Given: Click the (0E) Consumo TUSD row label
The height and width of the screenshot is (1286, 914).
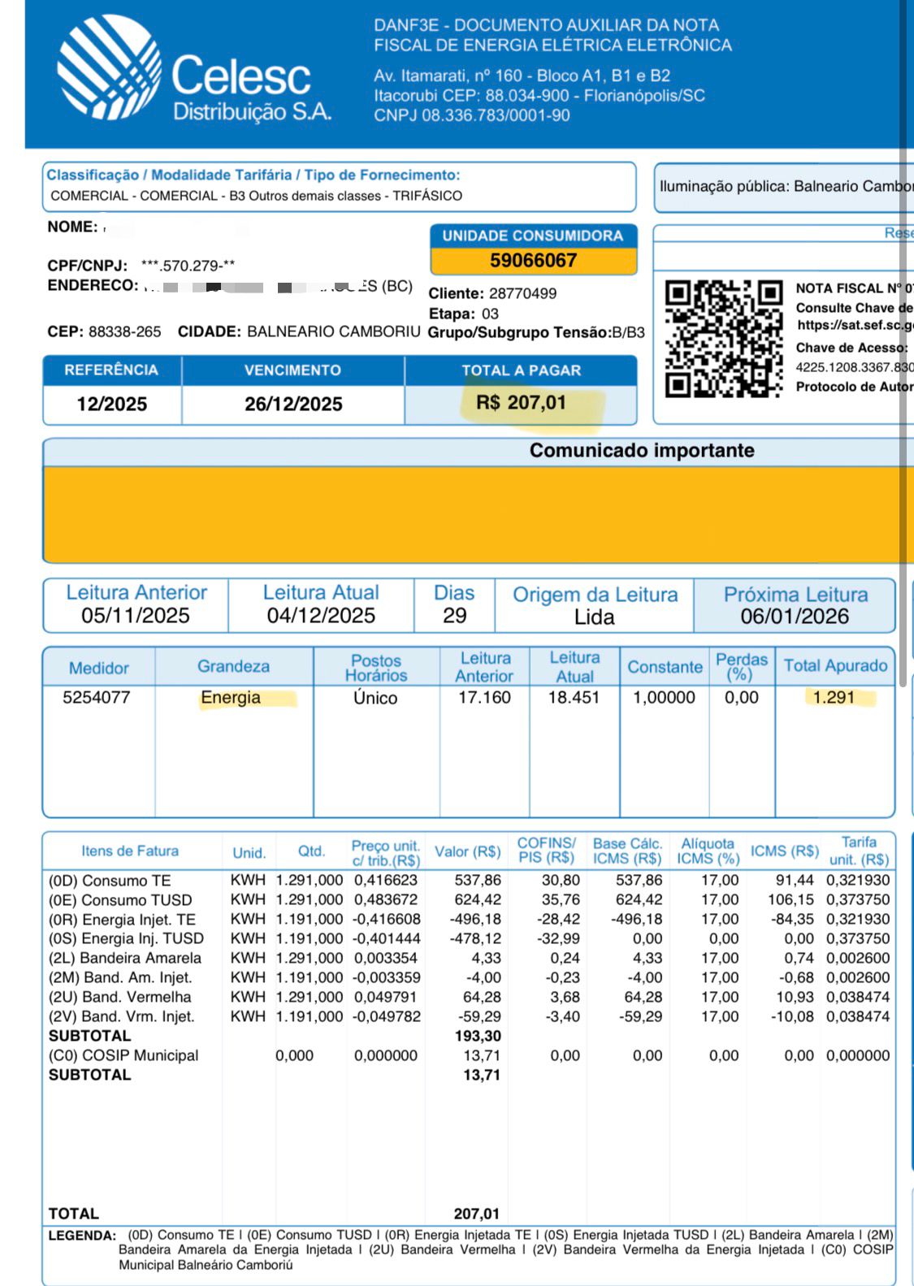Looking at the screenshot, I should coord(120,900).
